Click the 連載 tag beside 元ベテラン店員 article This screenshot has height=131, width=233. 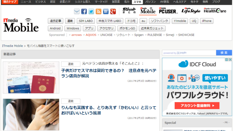pos(71,64)
